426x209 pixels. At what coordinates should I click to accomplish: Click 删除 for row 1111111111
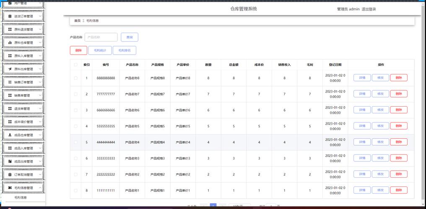(x=399, y=190)
